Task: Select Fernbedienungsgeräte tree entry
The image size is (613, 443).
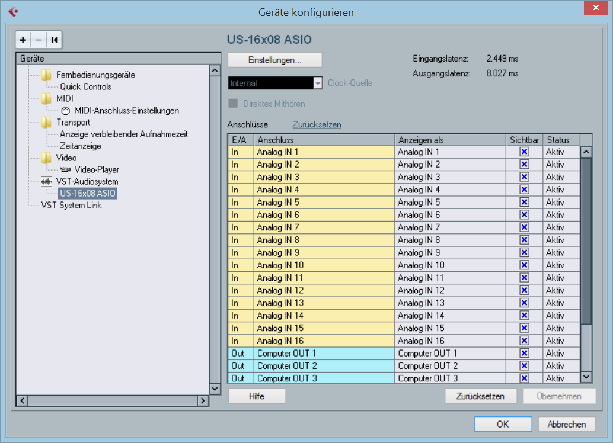Action: point(96,75)
